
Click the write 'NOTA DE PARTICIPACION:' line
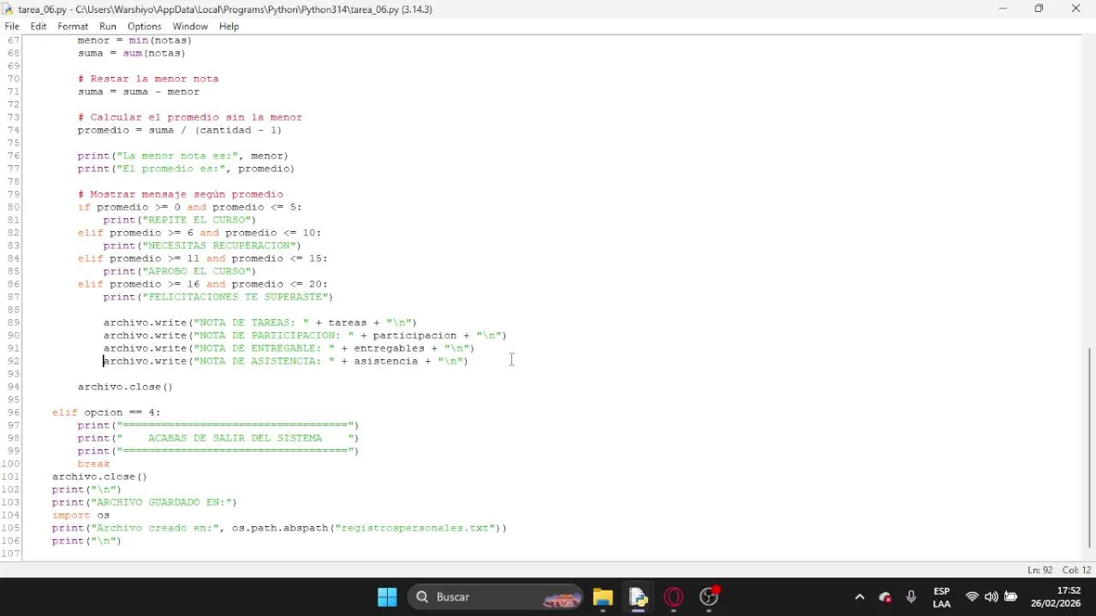305,335
